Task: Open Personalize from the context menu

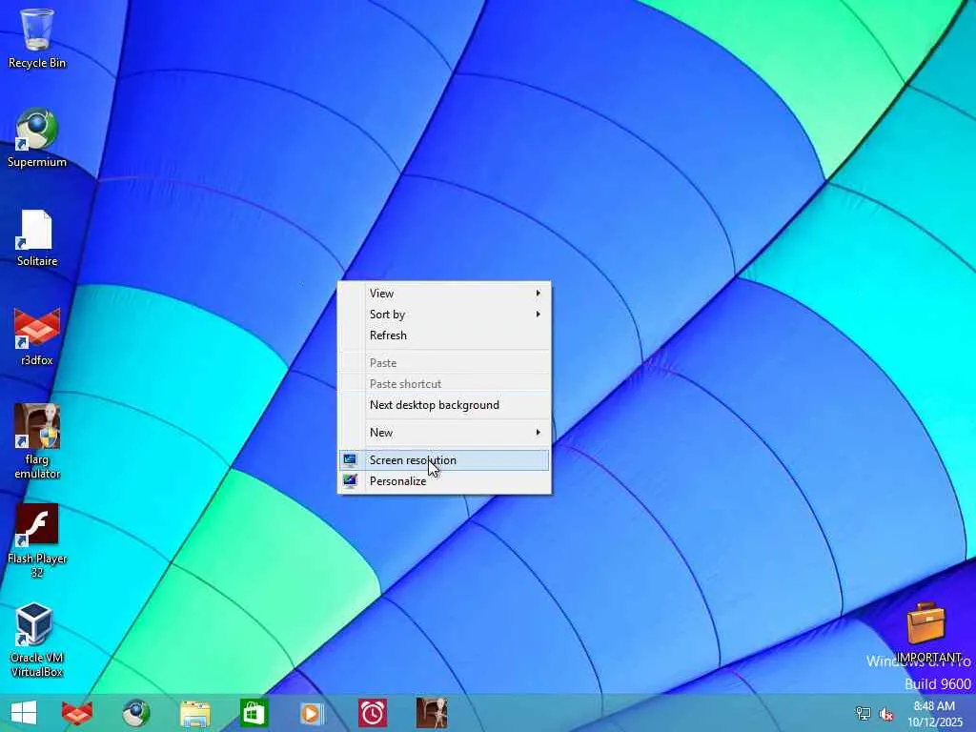Action: (x=397, y=481)
